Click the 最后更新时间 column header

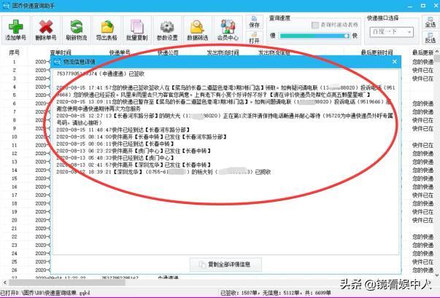pyautogui.click(x=377, y=52)
